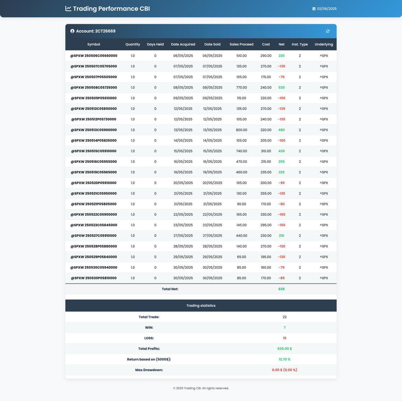Select symbol @SPXW 250530P05810000
Viewport: 402px width, 401px height.
pos(94,278)
